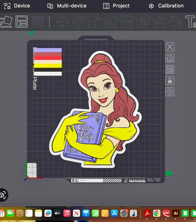The image size is (196, 222).
Task: Select the Move tool in toolbar
Action: 63,22
